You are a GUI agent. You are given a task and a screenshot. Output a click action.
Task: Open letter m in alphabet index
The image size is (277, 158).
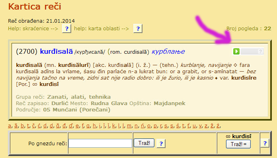(129, 126)
